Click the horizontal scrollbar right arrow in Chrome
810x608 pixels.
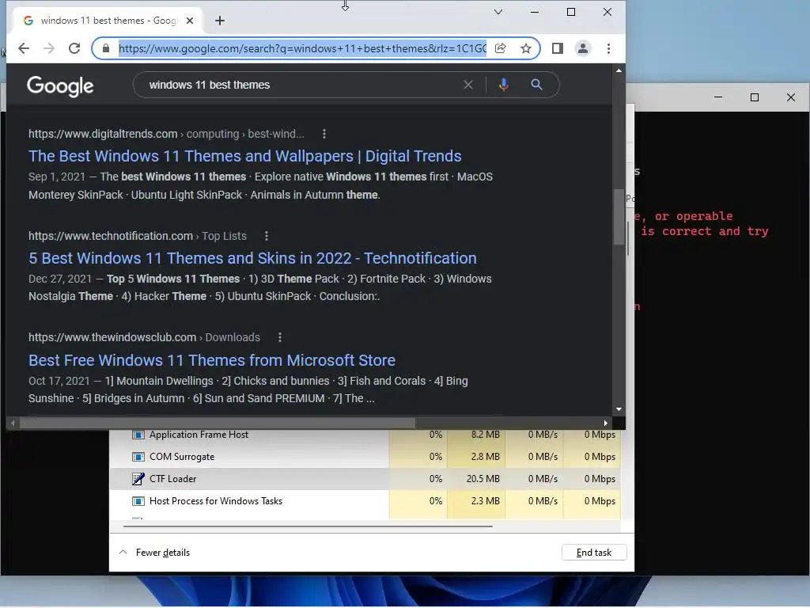point(605,423)
